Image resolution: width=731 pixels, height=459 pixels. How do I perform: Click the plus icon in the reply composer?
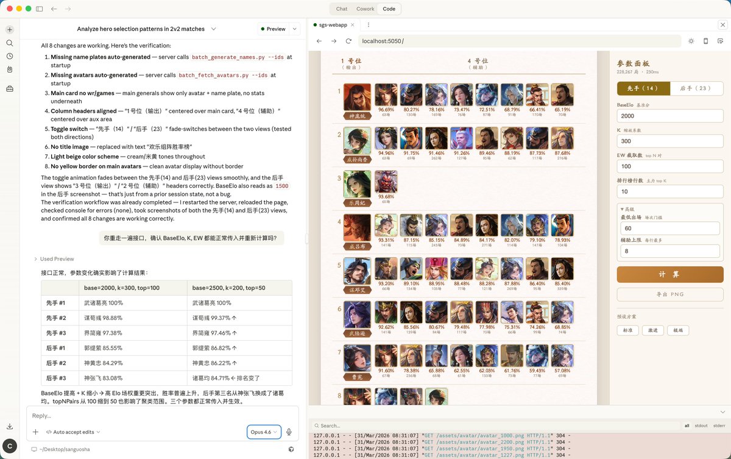coord(35,432)
